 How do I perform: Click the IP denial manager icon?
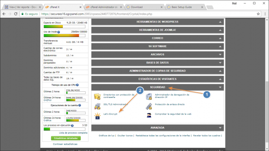point(149,96)
